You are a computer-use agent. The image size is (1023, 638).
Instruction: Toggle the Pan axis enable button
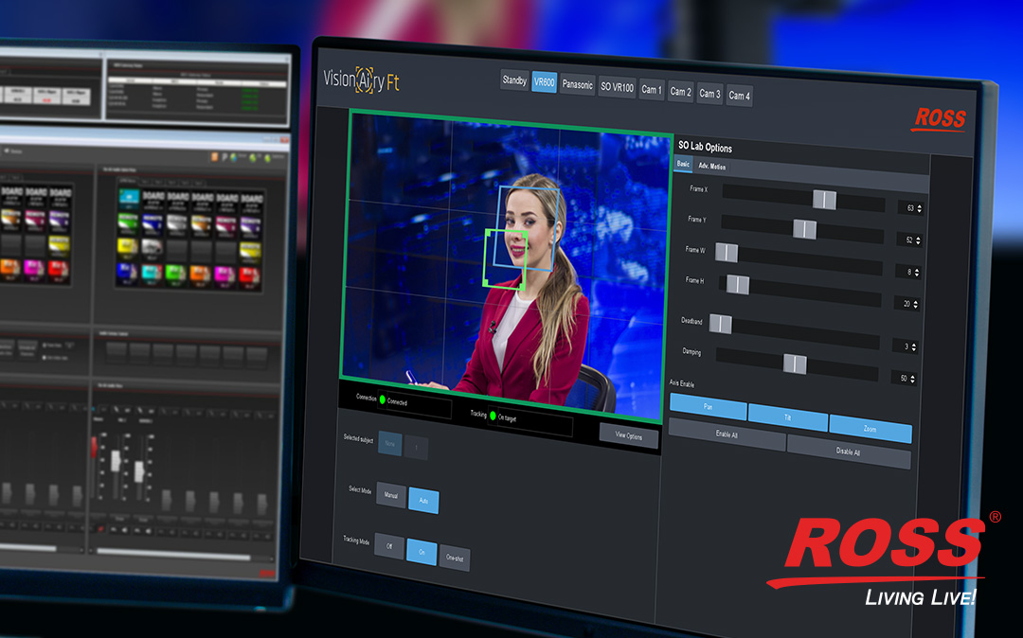tap(708, 407)
